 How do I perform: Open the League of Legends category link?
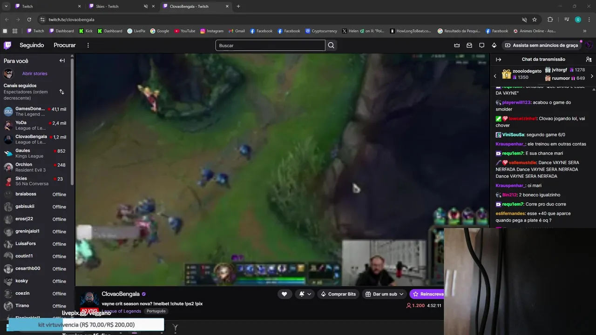pos(121,311)
